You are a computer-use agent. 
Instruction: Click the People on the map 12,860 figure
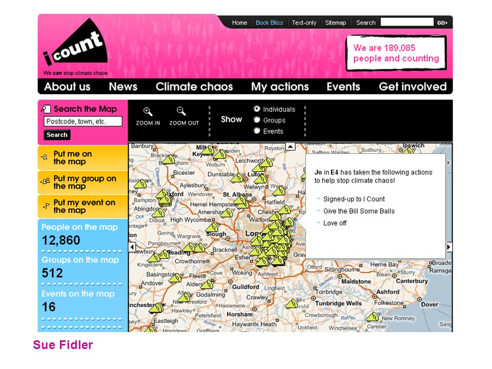point(61,240)
